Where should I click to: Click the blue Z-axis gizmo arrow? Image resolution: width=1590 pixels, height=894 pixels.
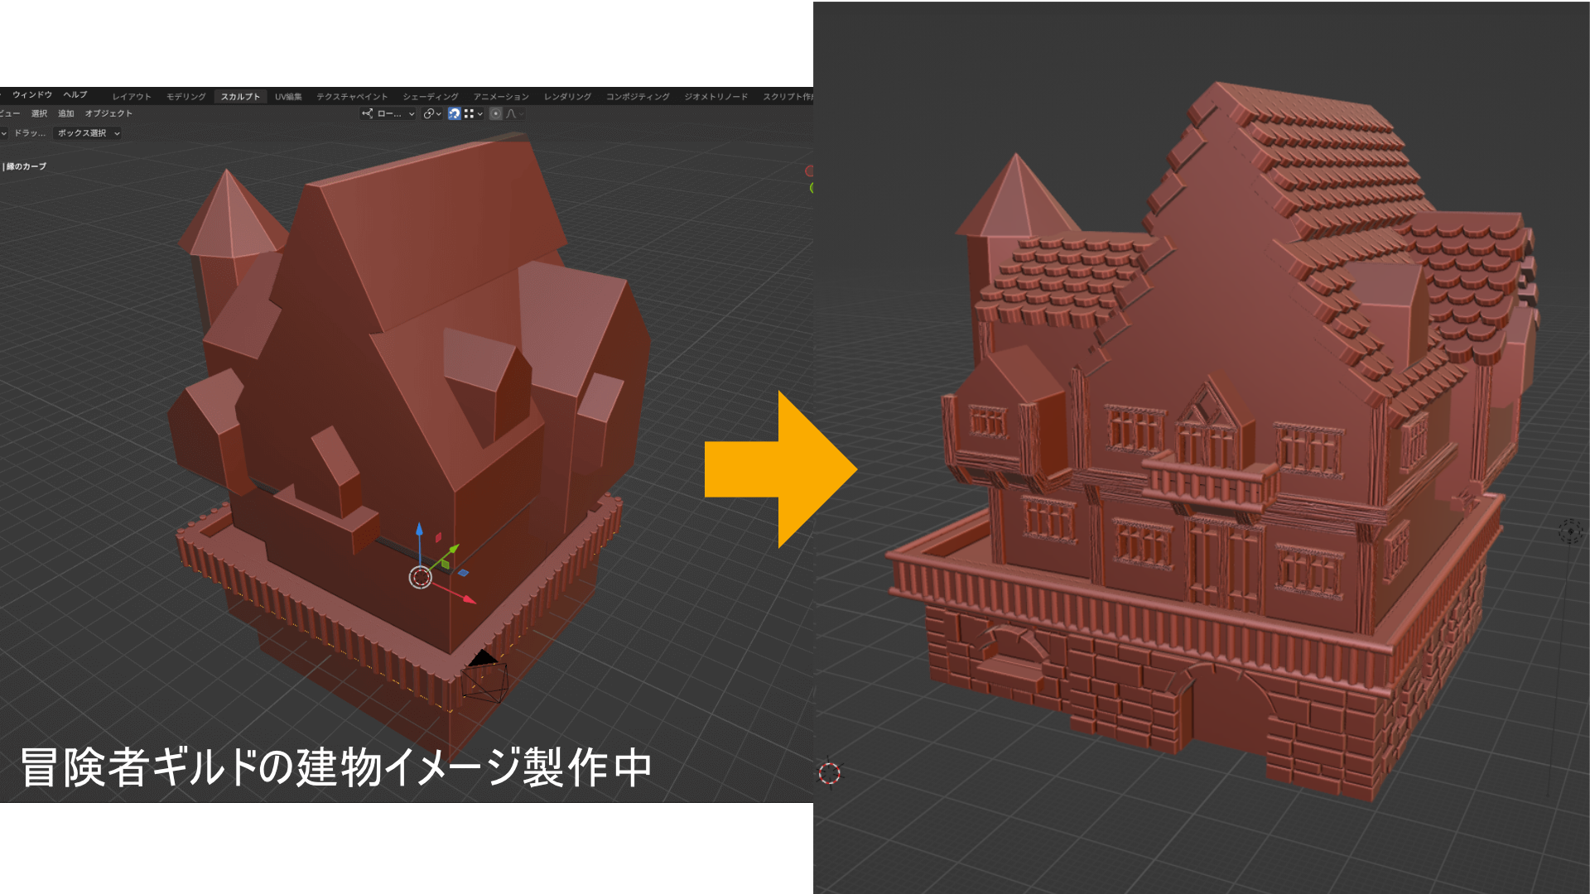tap(419, 530)
